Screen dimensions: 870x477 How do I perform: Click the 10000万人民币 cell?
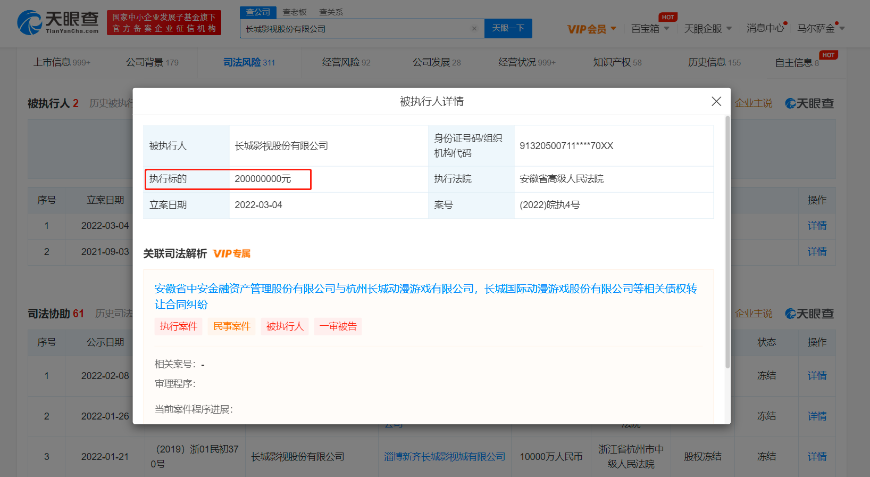[551, 457]
